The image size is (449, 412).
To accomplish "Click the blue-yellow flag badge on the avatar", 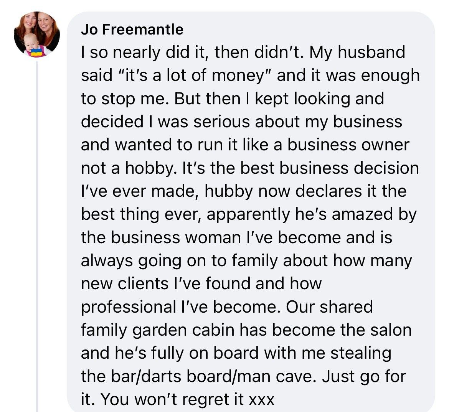I will pos(37,51).
